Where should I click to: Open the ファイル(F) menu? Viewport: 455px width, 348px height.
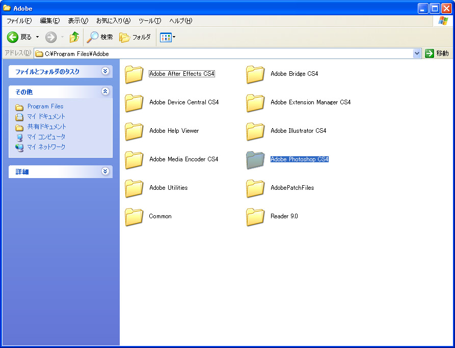point(19,21)
